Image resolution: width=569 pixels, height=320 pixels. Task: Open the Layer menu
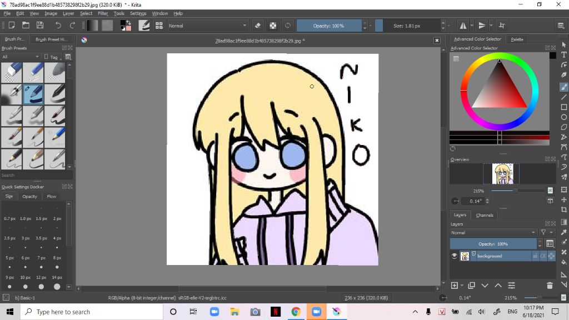click(68, 13)
